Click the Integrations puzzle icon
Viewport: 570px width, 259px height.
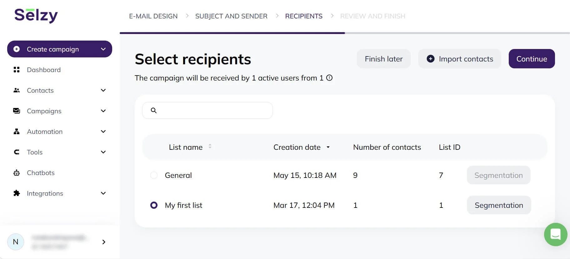click(x=17, y=193)
